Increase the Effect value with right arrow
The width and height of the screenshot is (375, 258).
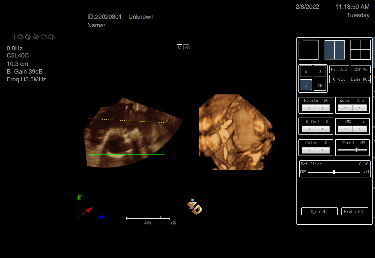coord(323,129)
